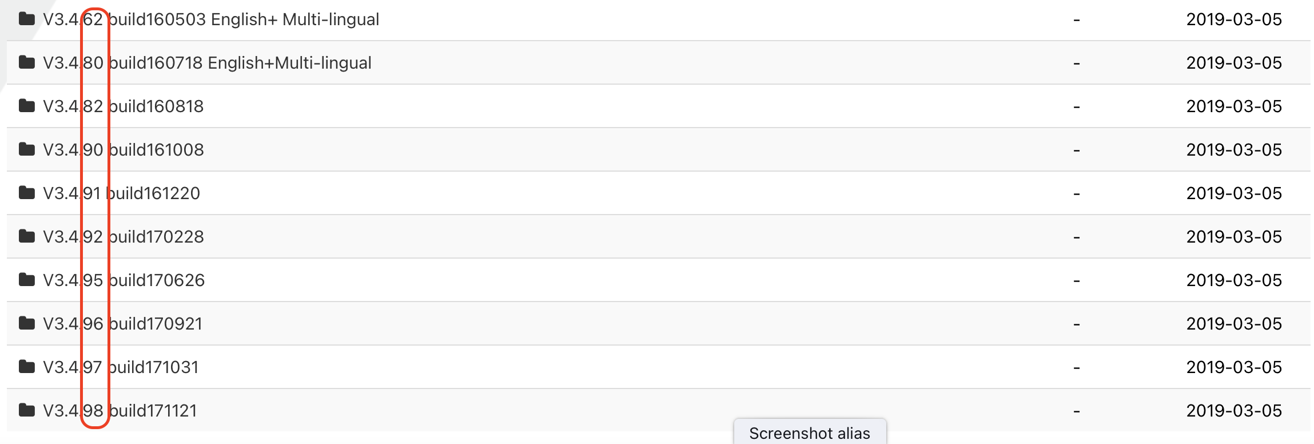Open the V3.4.97 build171031 folder

point(122,367)
